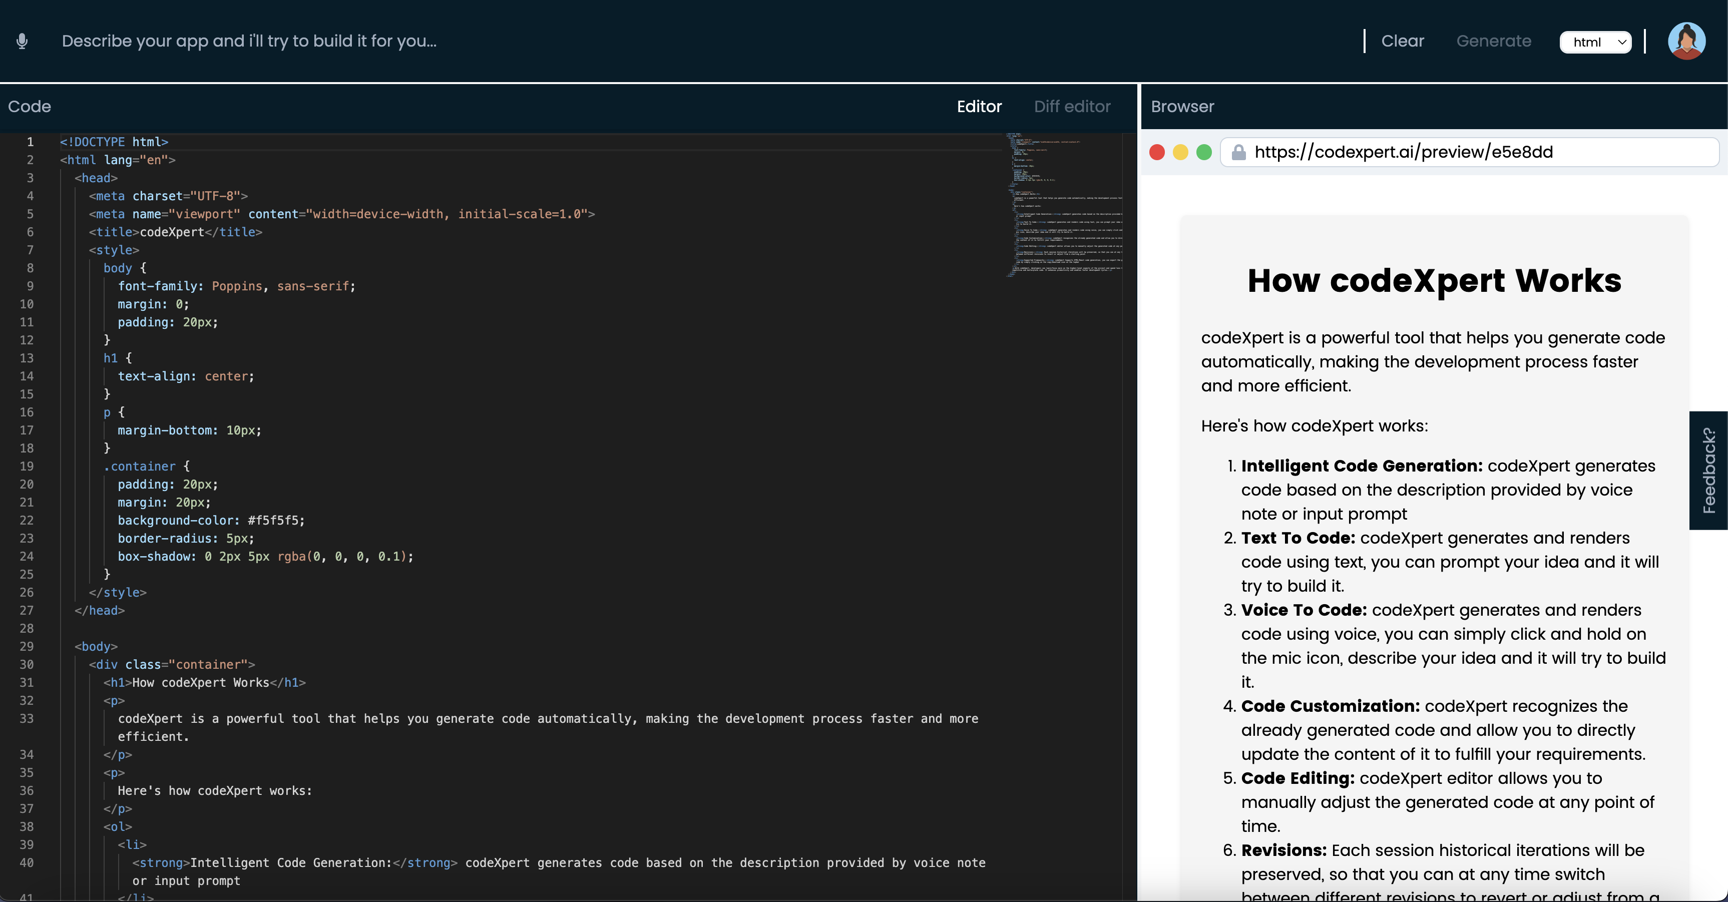Click the 'Browser' panel title
The image size is (1728, 902).
(x=1183, y=107)
